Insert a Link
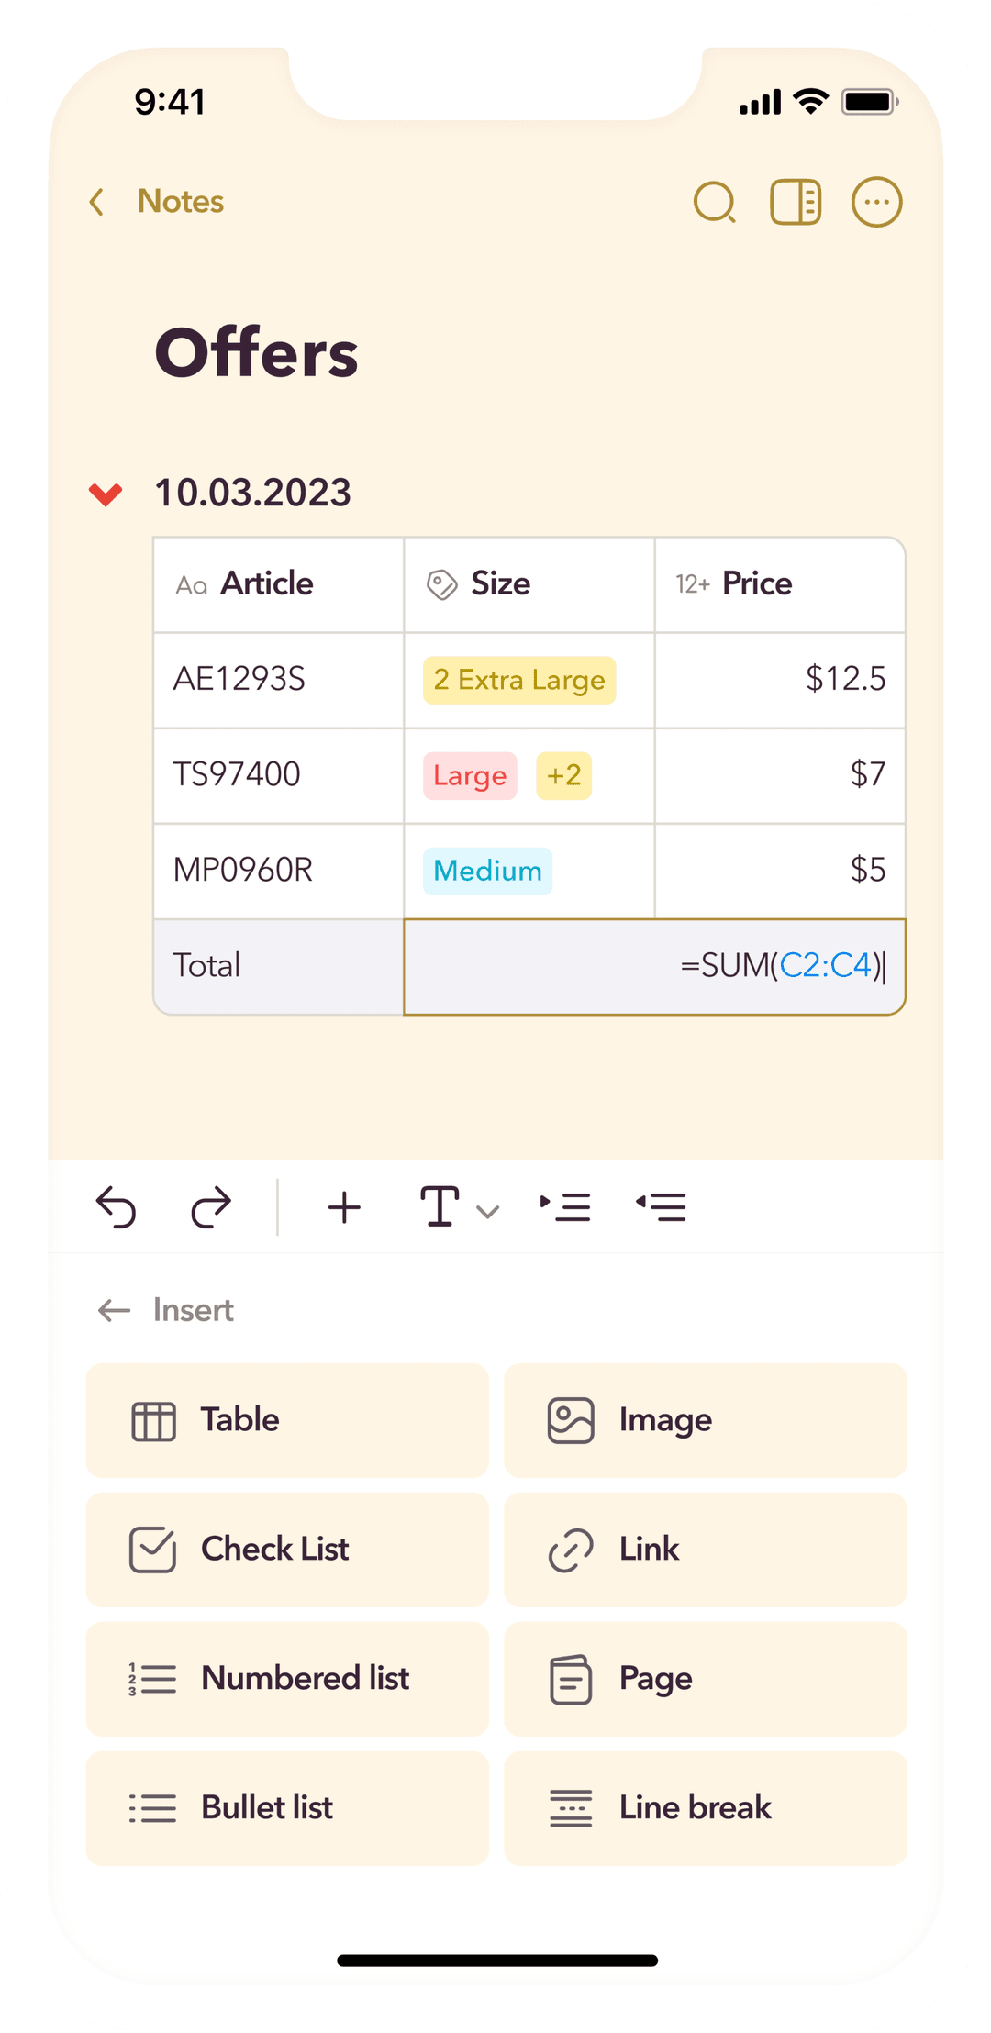The image size is (991, 2033). click(x=706, y=1550)
